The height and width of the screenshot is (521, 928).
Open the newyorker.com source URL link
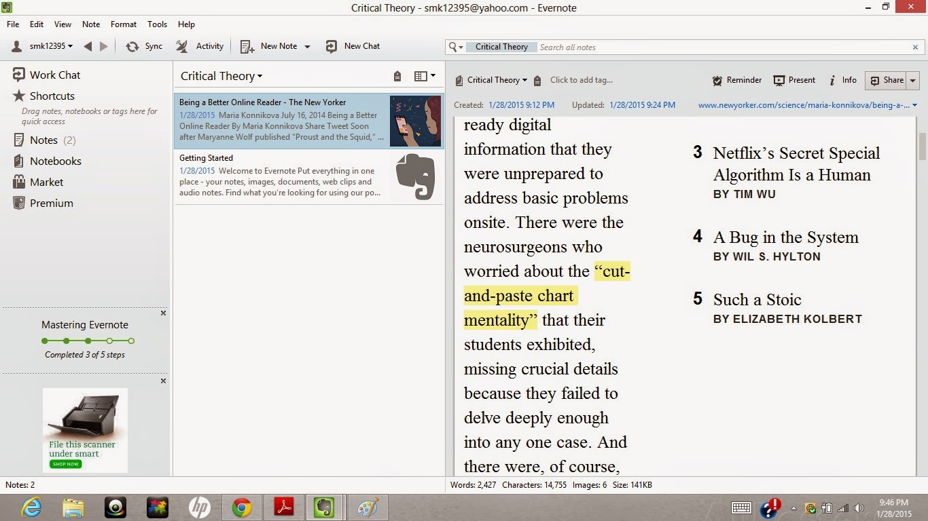(804, 104)
